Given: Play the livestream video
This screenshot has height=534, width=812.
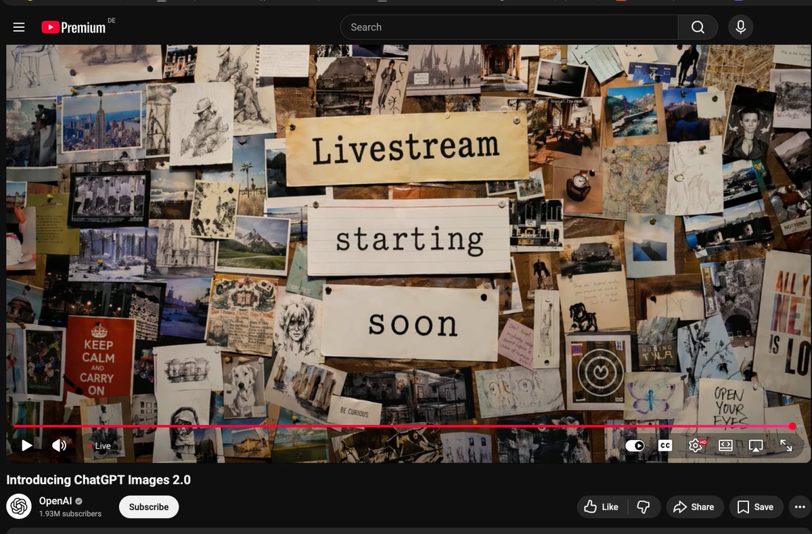Looking at the screenshot, I should pos(27,445).
